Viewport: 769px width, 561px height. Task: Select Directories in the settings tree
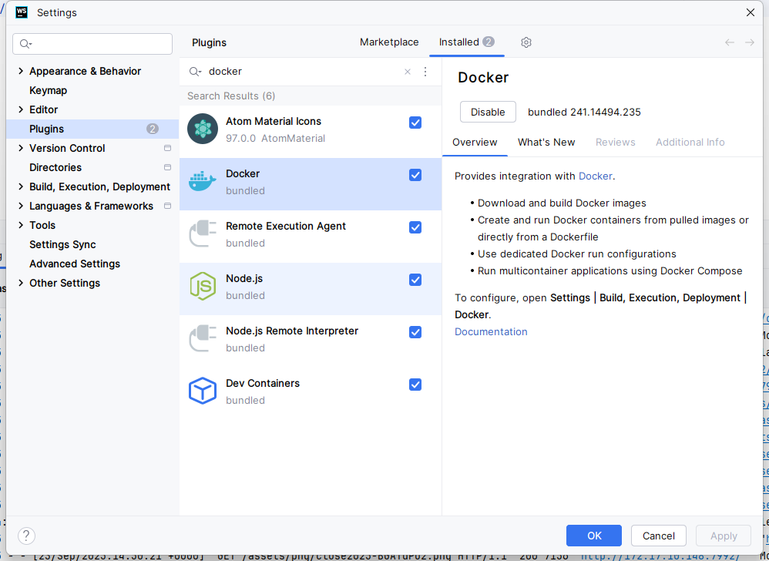pyautogui.click(x=55, y=167)
